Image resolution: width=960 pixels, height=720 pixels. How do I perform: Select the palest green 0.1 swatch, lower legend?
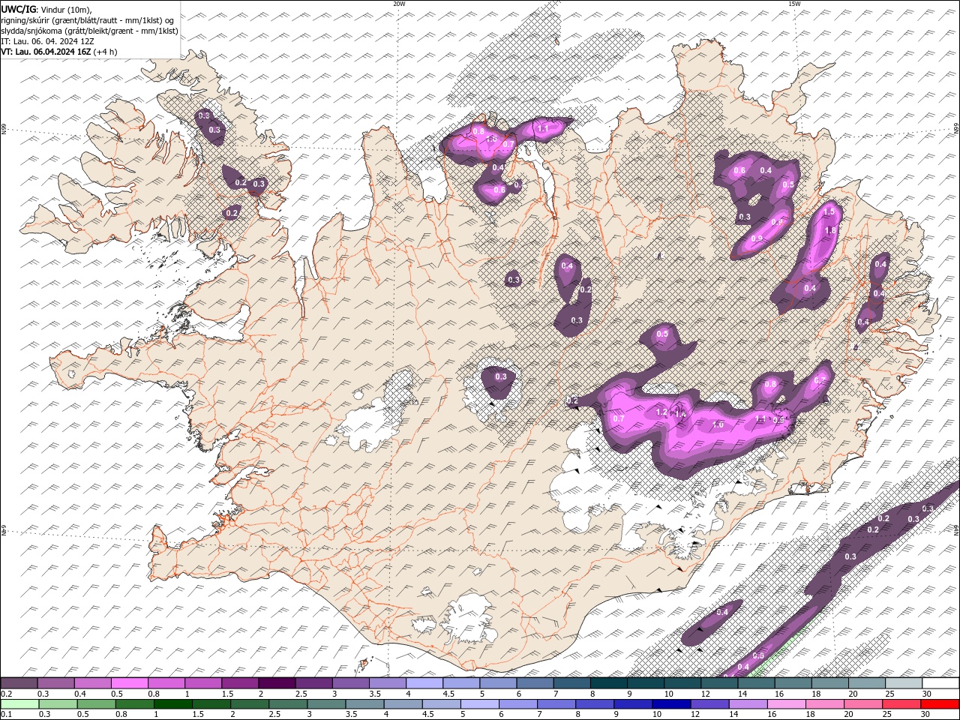tap(19, 704)
